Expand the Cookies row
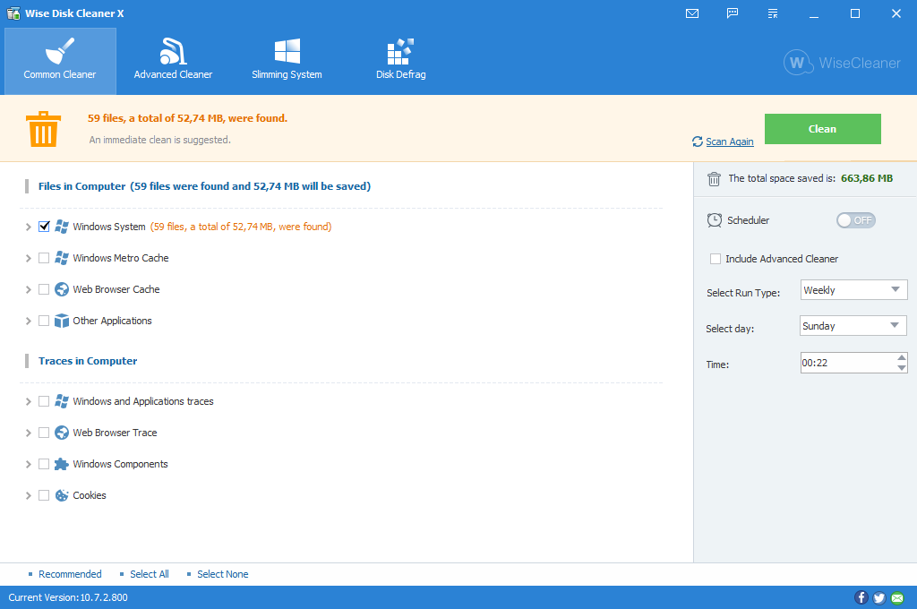The image size is (917, 609). (x=28, y=495)
